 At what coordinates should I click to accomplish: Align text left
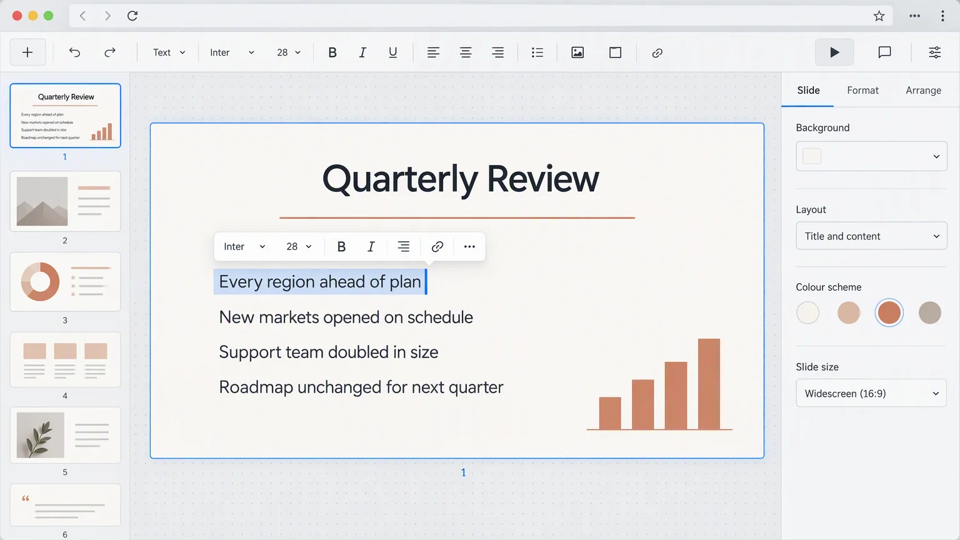point(433,52)
